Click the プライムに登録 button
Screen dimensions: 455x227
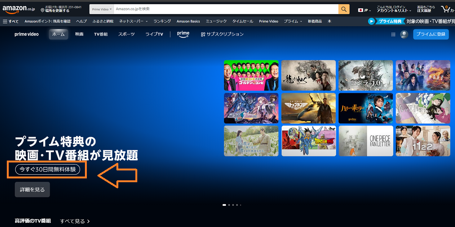[431, 34]
